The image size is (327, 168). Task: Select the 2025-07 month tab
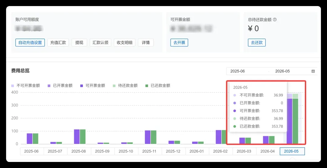tap(55, 151)
